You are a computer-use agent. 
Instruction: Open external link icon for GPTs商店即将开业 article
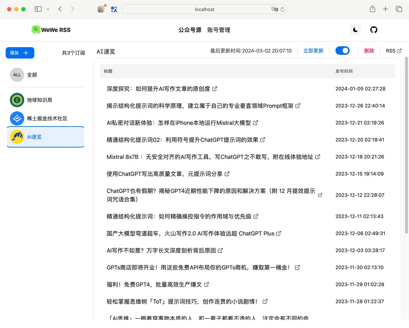(x=298, y=267)
